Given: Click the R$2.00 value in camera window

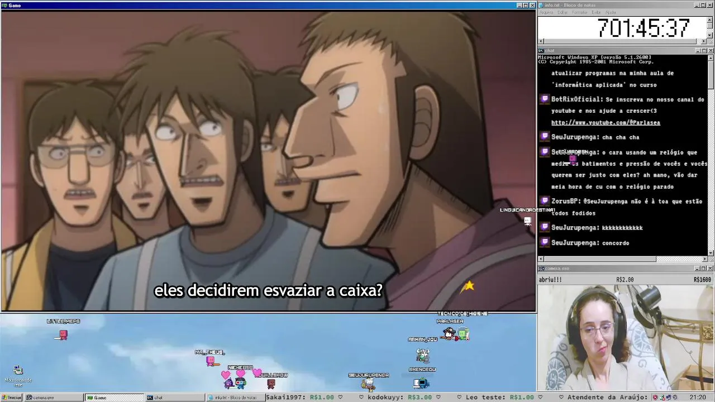Looking at the screenshot, I should pyautogui.click(x=625, y=279).
